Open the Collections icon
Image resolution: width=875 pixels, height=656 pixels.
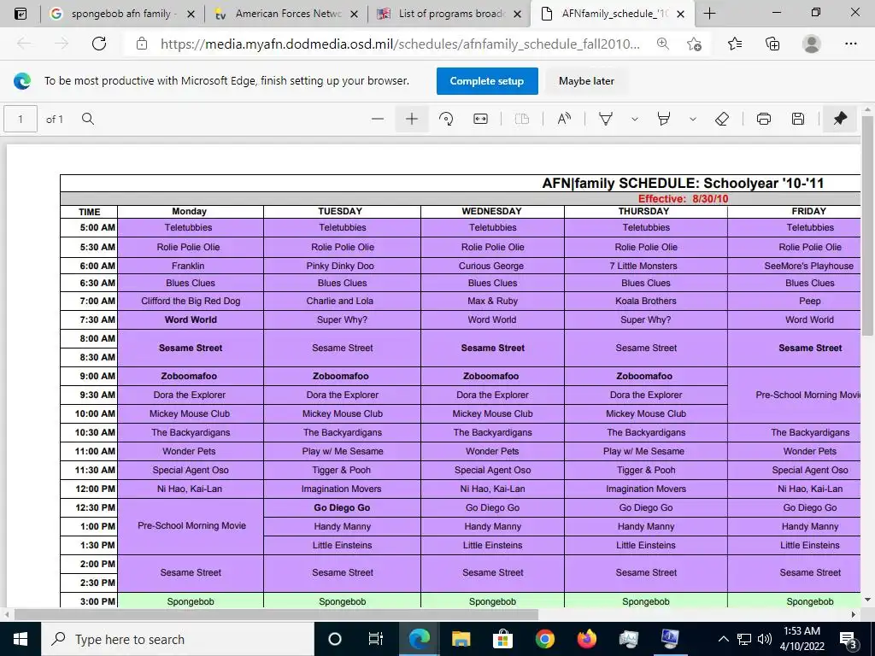pyautogui.click(x=772, y=44)
